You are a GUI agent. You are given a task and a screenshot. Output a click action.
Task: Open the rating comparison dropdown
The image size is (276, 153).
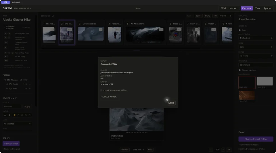tap(7, 115)
